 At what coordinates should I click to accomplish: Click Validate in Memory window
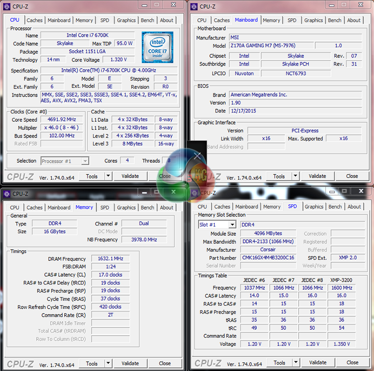[x=130, y=364]
